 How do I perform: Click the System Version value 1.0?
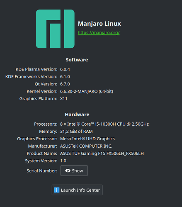[63, 161]
